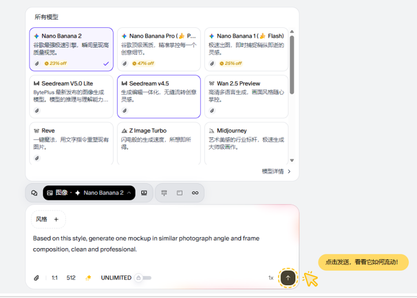Click the window layout toolbar icon
The width and height of the screenshot is (417, 298).
(180, 193)
